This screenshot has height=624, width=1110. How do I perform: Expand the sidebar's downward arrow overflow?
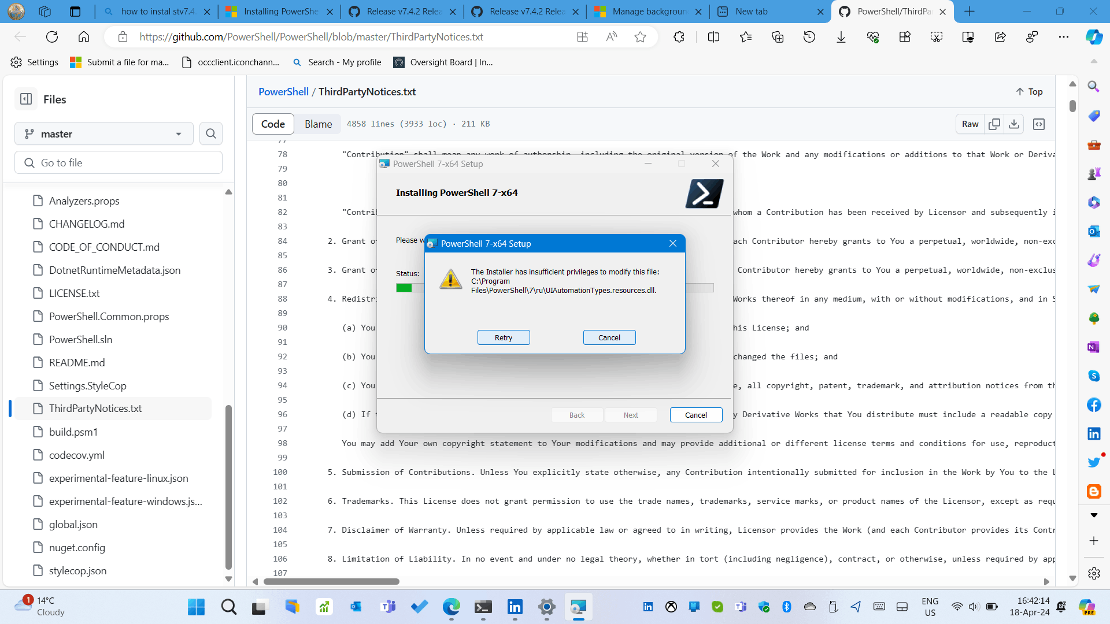(x=1093, y=515)
